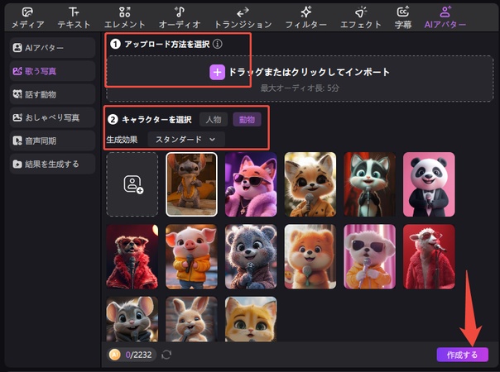This screenshot has height=372, width=500.
Task: Select 歌う写真 in the sidebar
Action: pos(52,71)
